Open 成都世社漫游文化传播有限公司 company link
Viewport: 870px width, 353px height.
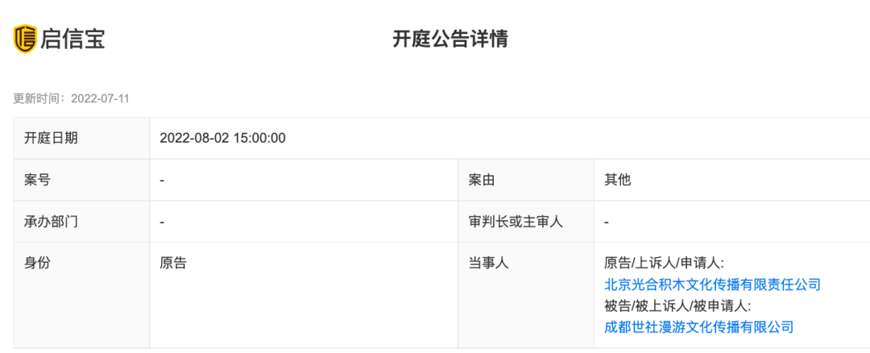coord(698,327)
